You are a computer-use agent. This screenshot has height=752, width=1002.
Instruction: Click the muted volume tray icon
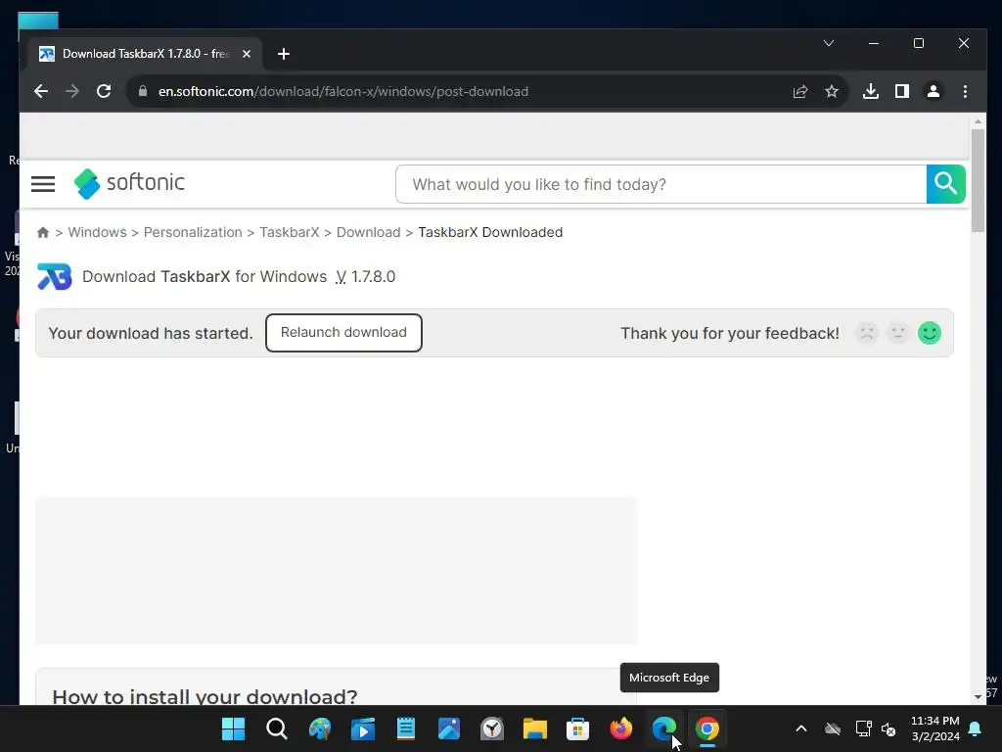(888, 728)
